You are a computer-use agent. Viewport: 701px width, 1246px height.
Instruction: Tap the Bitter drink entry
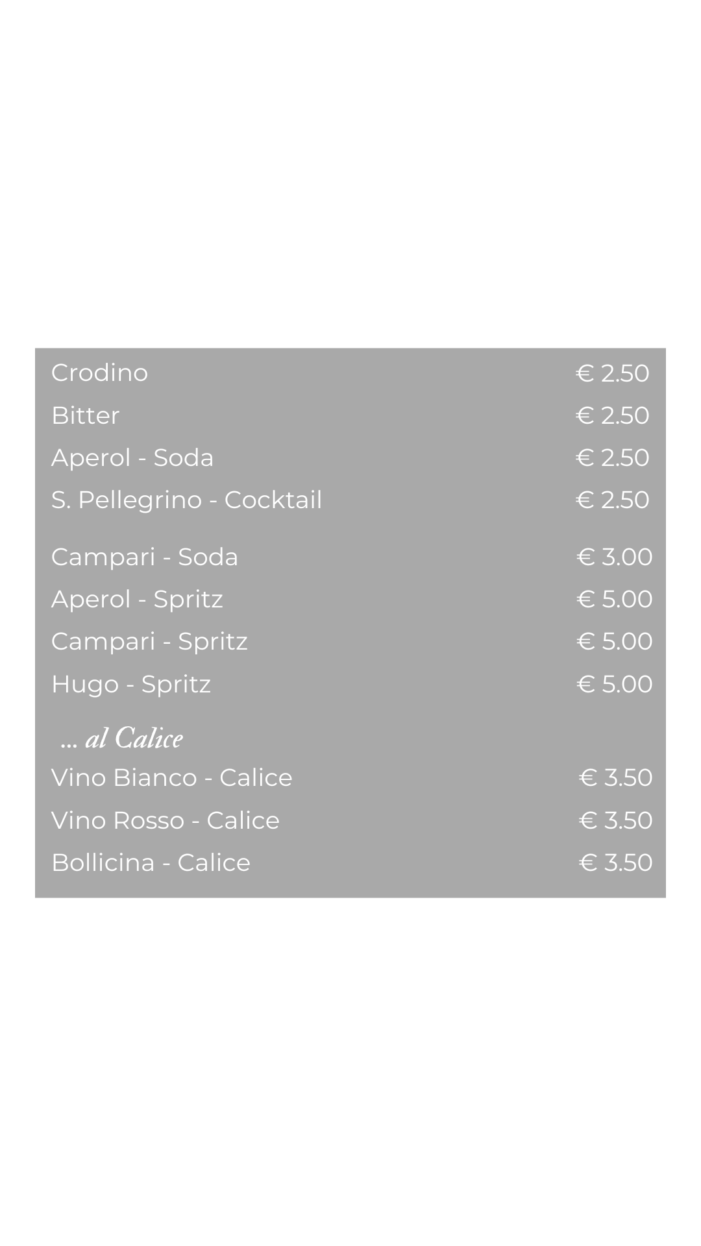(x=85, y=415)
